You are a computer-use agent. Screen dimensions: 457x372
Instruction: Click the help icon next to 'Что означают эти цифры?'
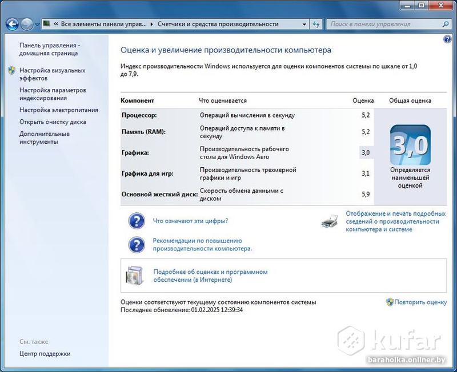pyautogui.click(x=137, y=221)
